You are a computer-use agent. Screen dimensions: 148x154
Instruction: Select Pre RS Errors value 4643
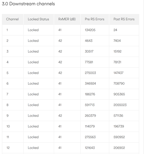pos(89,41)
